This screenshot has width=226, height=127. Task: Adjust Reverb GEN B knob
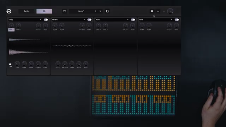[x=62, y=25]
